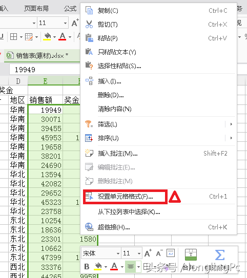Apply ribbon red font color
This screenshot has height=278, width=247.
click(63, 37)
